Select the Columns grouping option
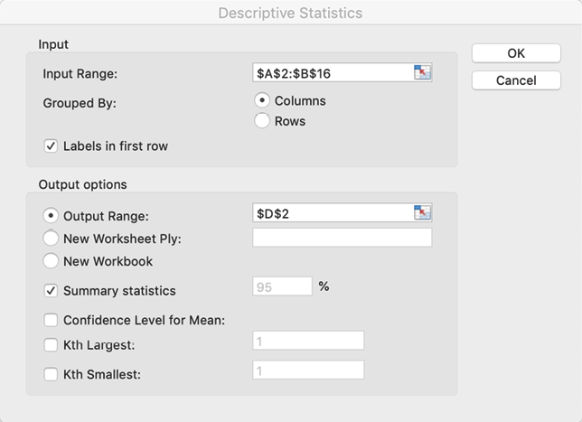Screen dimensions: 582x422 [x=262, y=100]
